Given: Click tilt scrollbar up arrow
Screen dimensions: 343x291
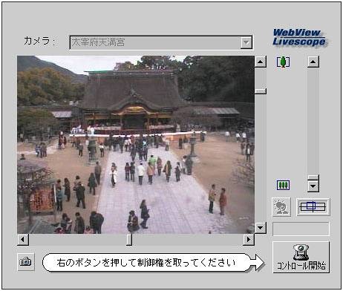Looking at the screenshot, I should tap(261, 62).
